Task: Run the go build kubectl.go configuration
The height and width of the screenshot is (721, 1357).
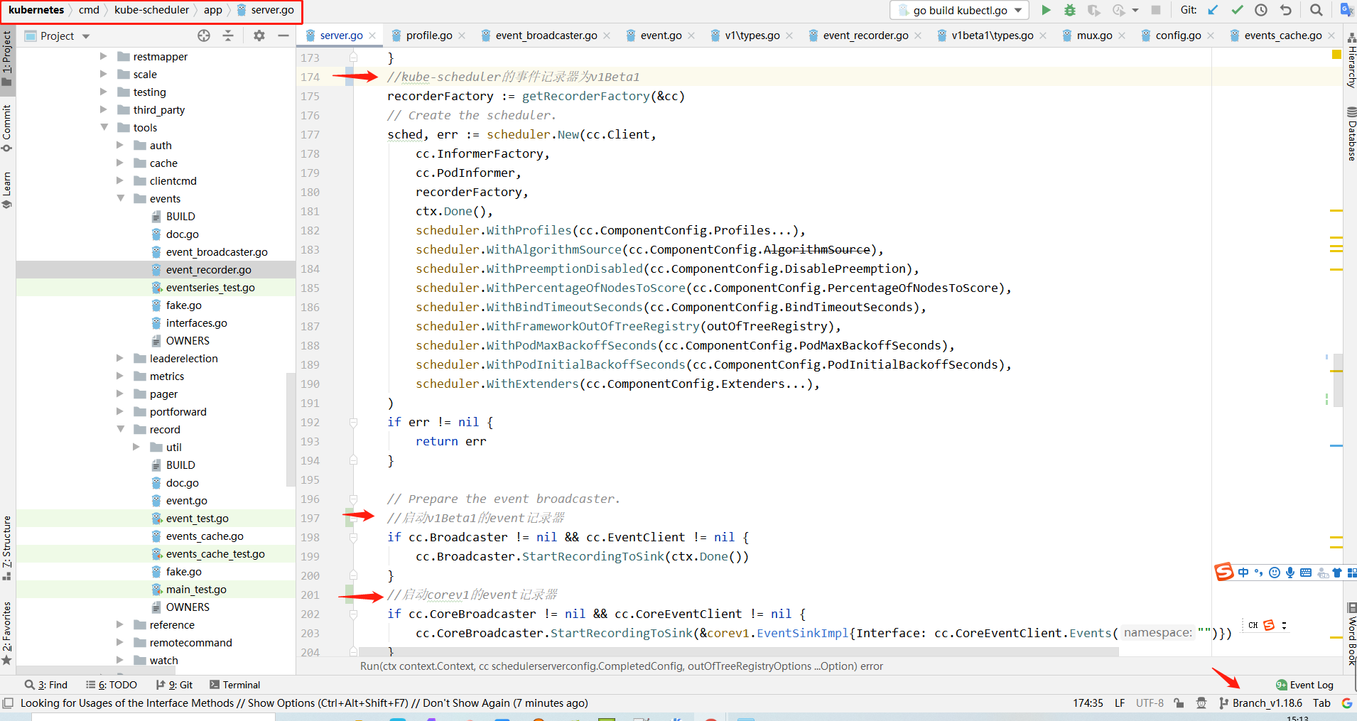Action: [1046, 10]
